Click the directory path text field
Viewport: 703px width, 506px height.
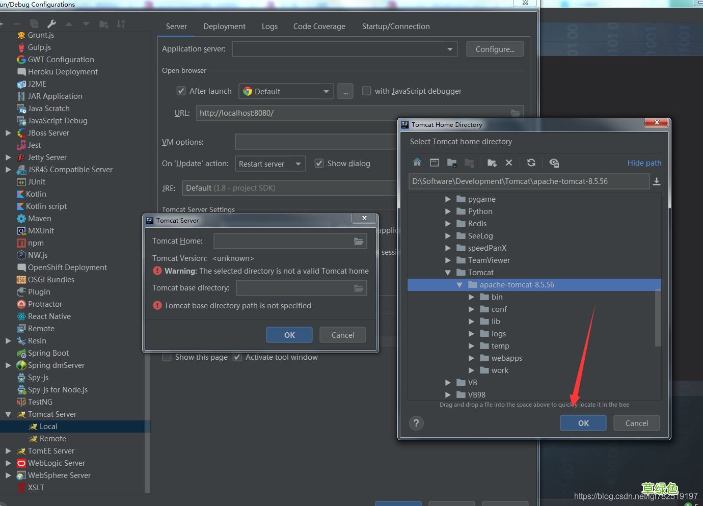pyautogui.click(x=528, y=181)
